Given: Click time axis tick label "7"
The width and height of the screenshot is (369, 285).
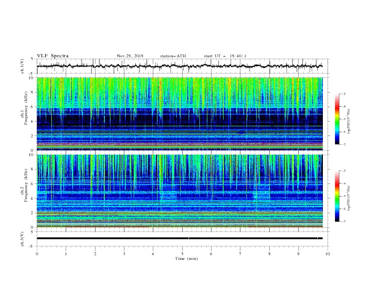Looking at the screenshot, I should tap(240, 254).
